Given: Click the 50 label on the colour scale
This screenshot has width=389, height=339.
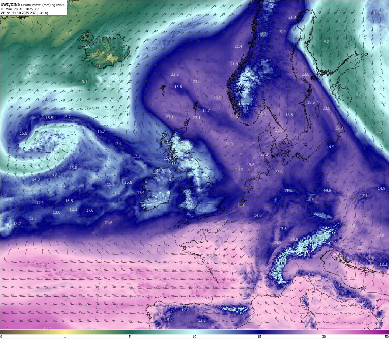Looking at the screenshot, I should coord(387,337).
